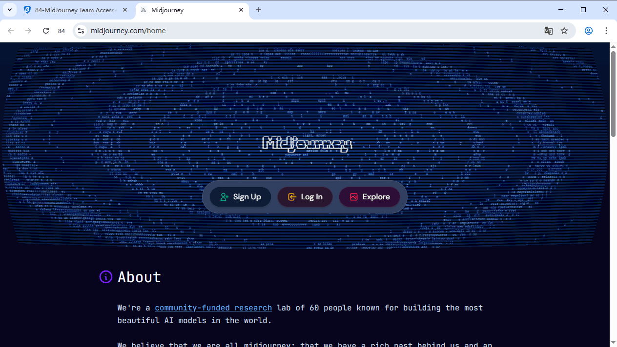Click the Log In button

[305, 197]
